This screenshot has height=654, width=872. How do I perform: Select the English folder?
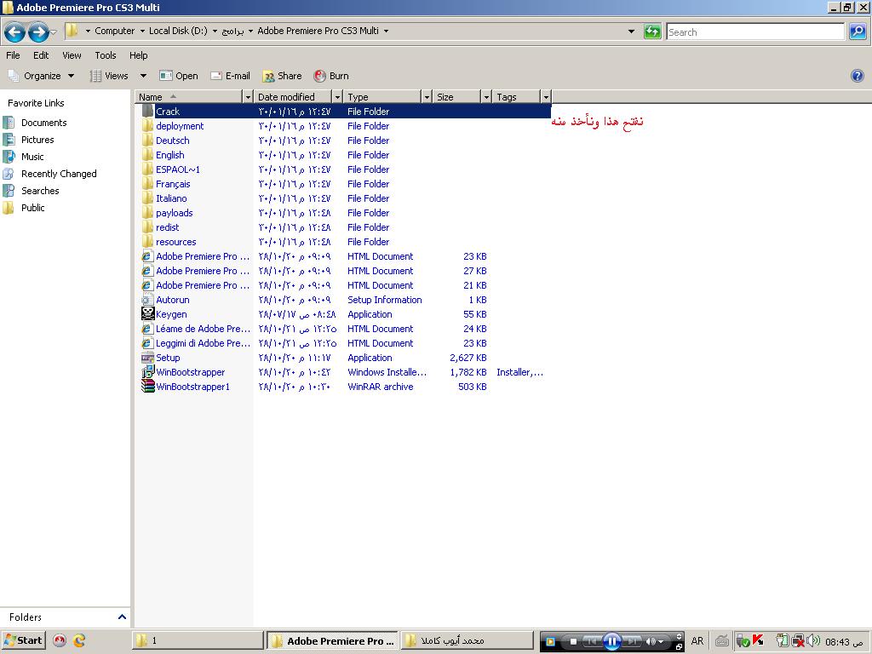tap(169, 155)
